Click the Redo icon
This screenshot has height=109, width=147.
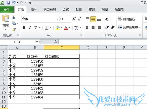(22, 3)
